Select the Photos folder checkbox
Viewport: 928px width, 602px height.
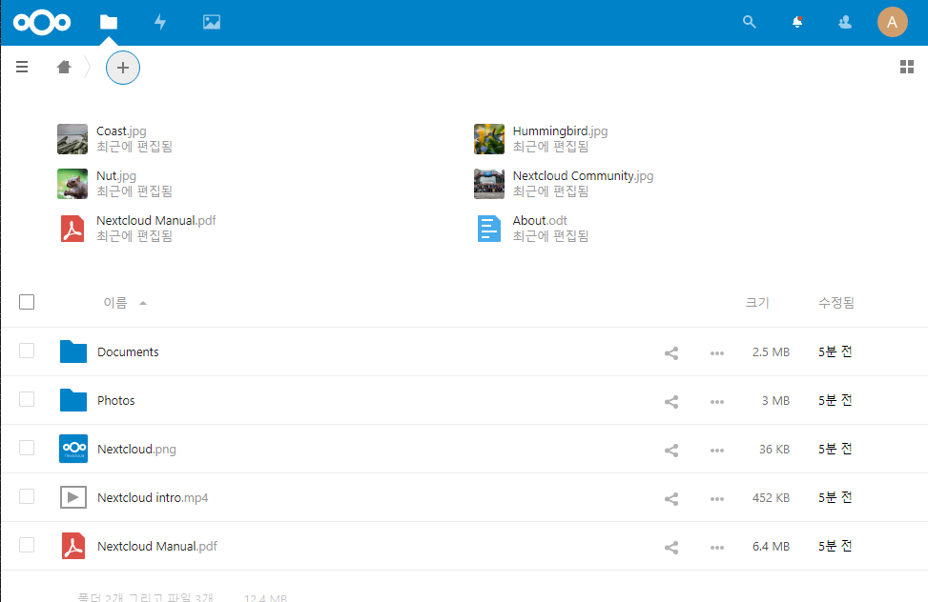pyautogui.click(x=27, y=399)
